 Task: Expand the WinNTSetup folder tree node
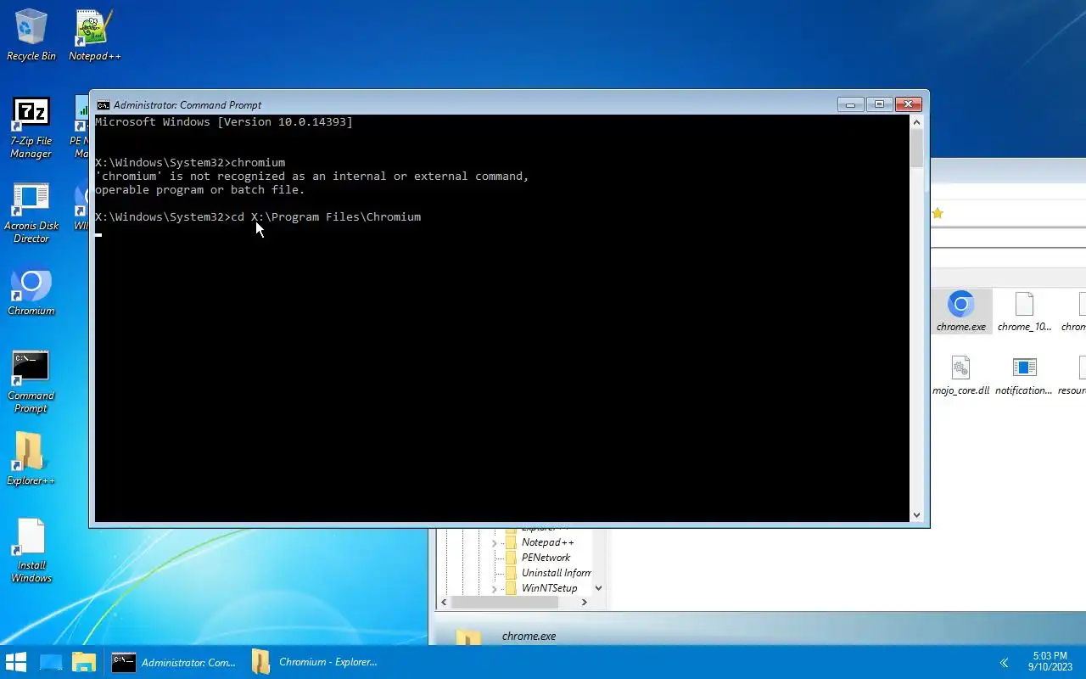click(495, 588)
